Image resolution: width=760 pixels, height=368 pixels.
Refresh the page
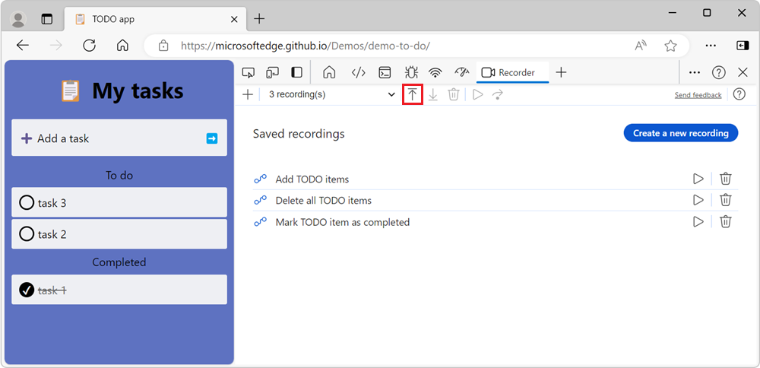click(89, 46)
